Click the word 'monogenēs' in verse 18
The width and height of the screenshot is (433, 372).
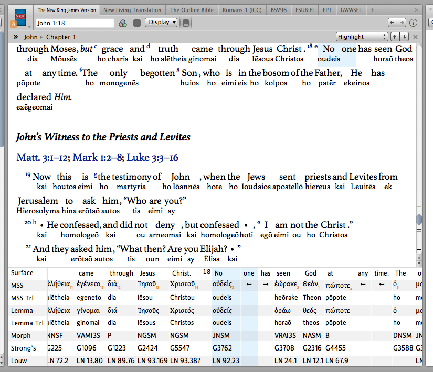[x=119, y=83]
